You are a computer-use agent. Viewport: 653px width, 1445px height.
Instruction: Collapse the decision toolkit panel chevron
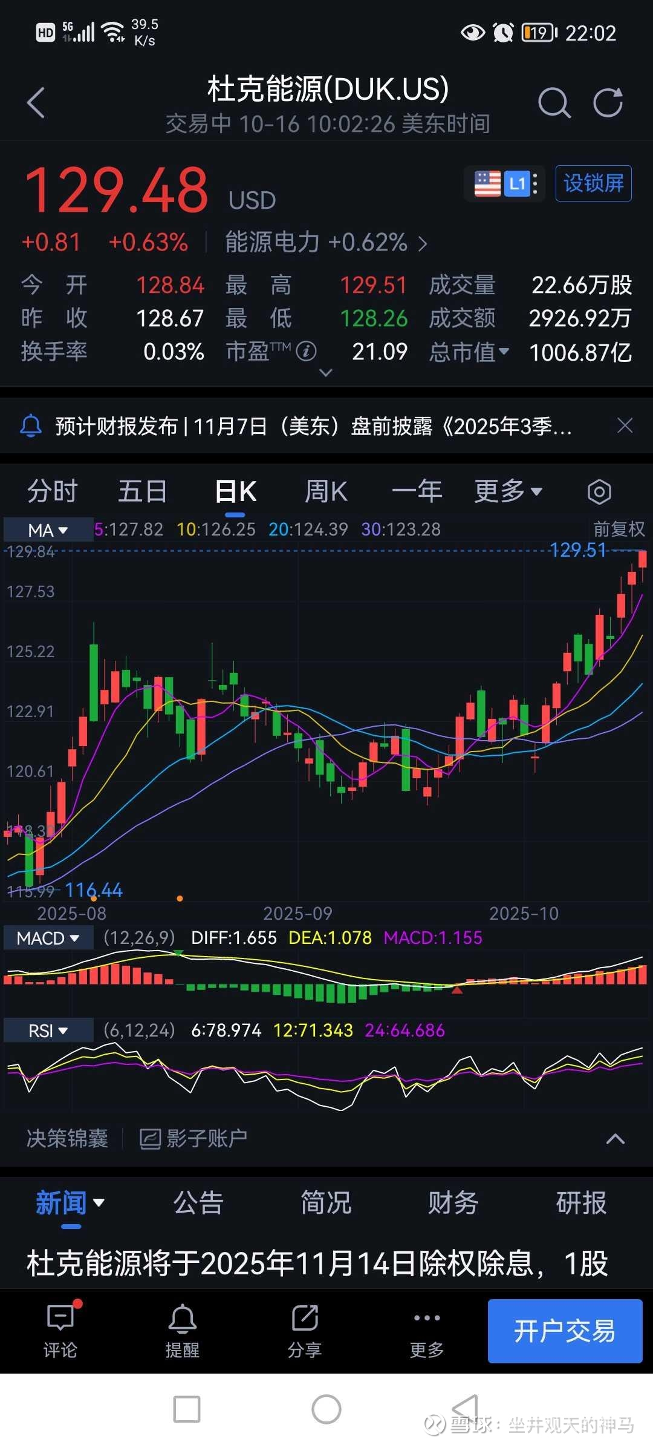pos(616,1139)
